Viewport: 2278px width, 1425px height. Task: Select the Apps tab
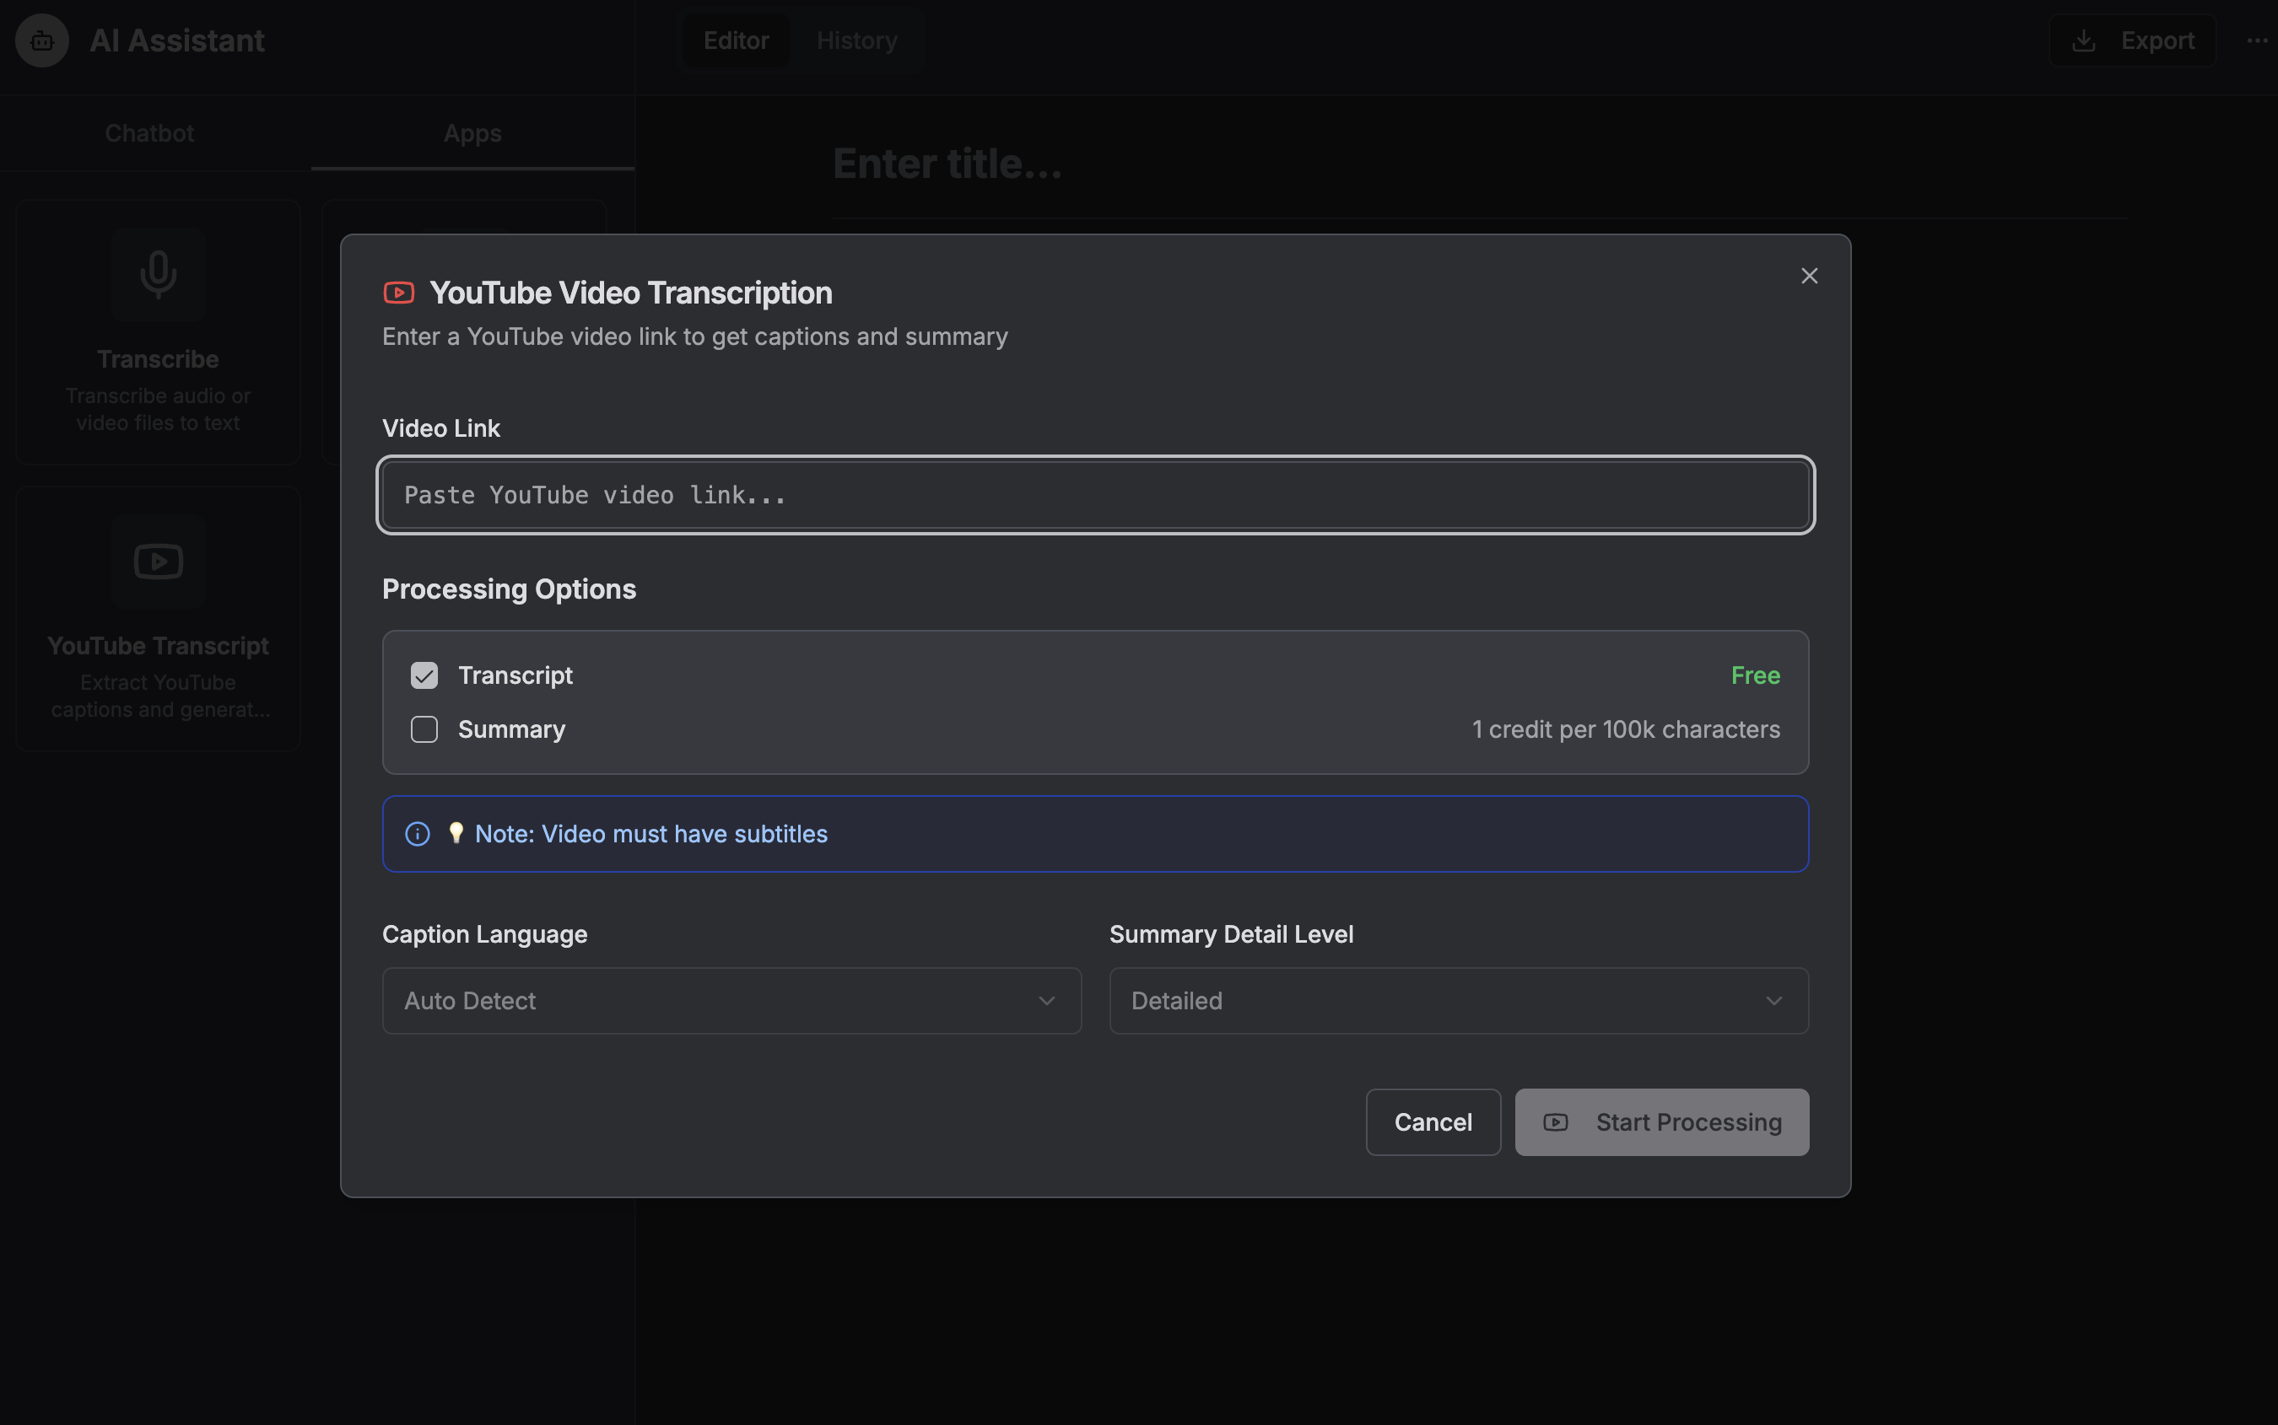(472, 133)
